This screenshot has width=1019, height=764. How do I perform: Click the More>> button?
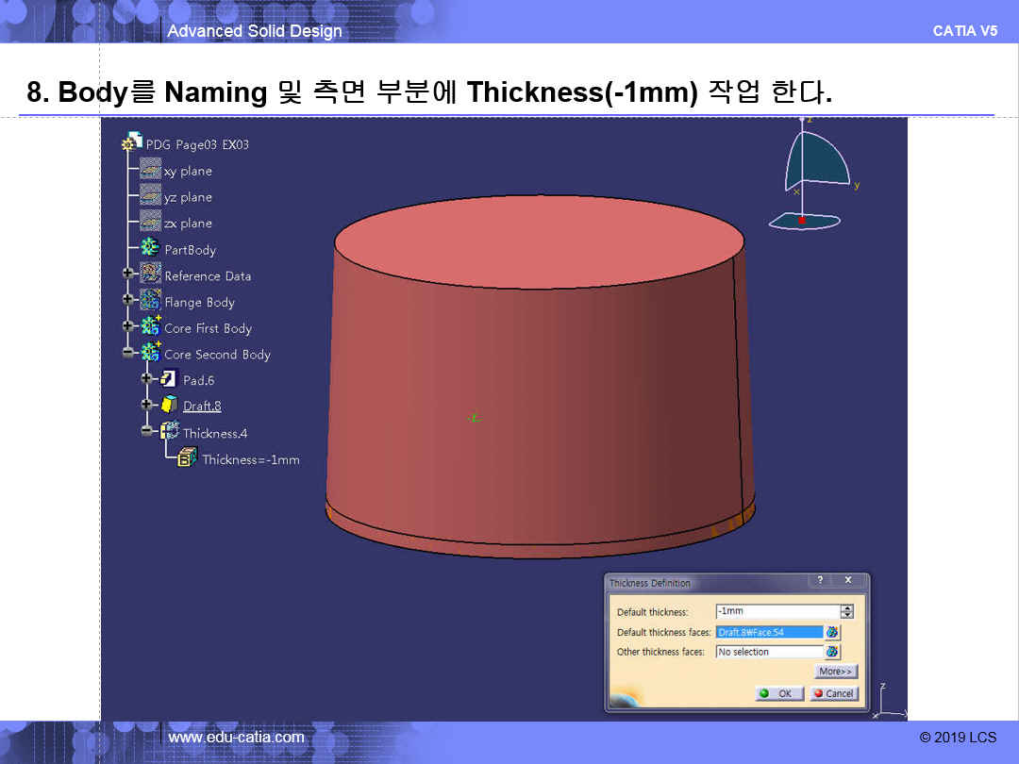(x=836, y=672)
